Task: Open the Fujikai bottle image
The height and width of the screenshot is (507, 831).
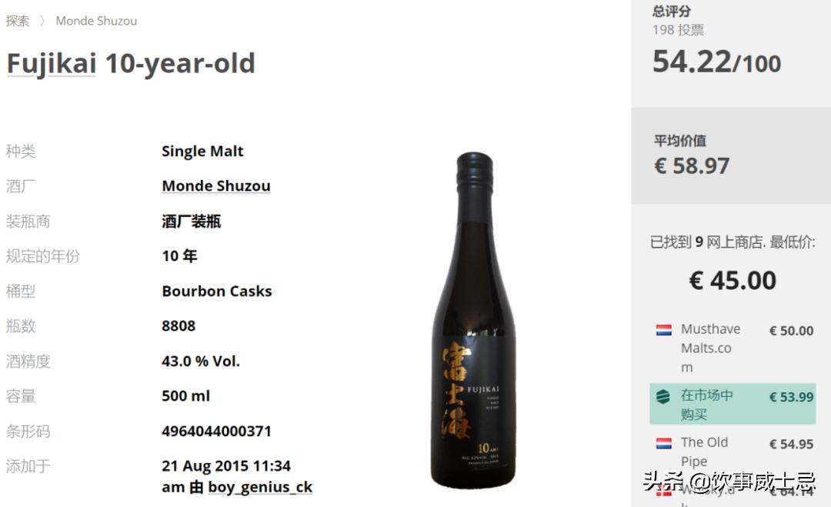Action: (473, 319)
